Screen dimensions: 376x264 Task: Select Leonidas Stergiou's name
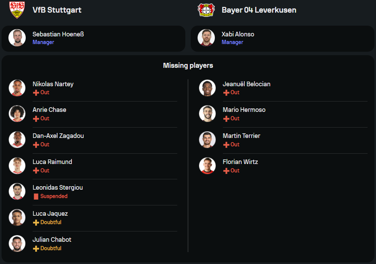(58, 187)
